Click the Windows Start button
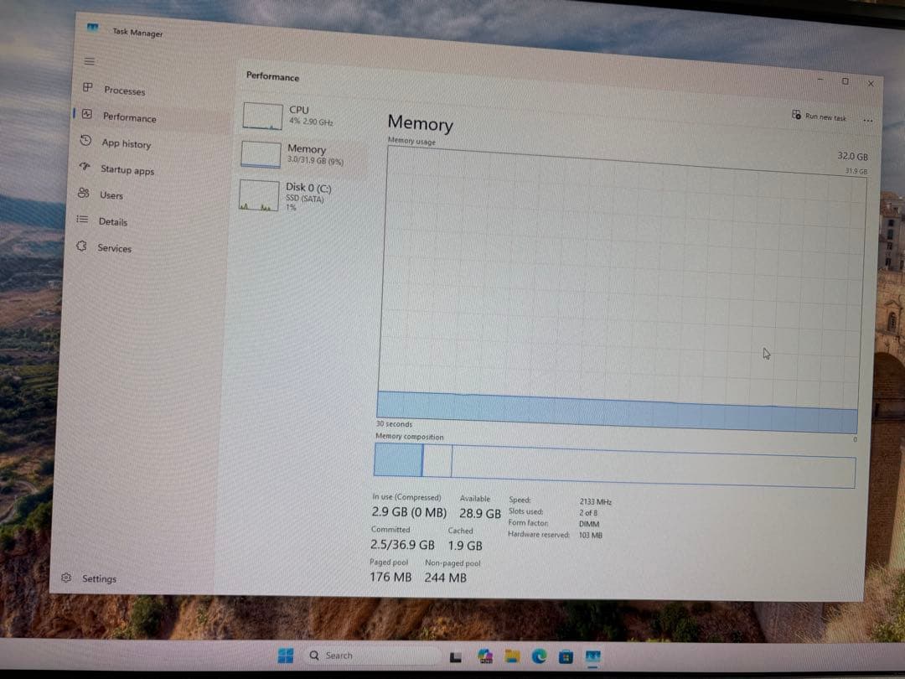 [284, 655]
